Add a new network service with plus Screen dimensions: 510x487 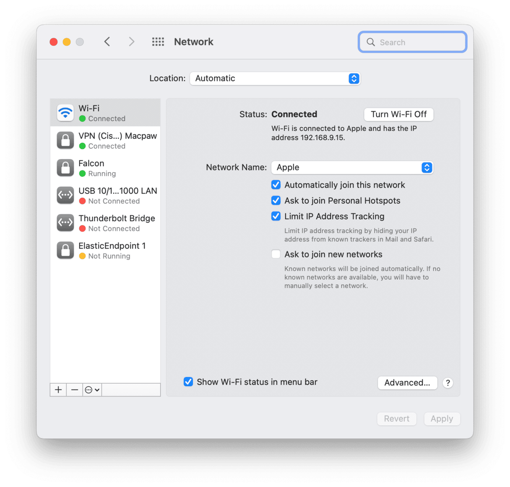tap(58, 390)
